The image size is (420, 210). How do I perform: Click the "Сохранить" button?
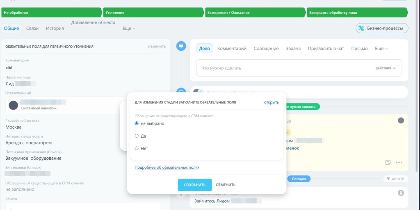click(195, 185)
